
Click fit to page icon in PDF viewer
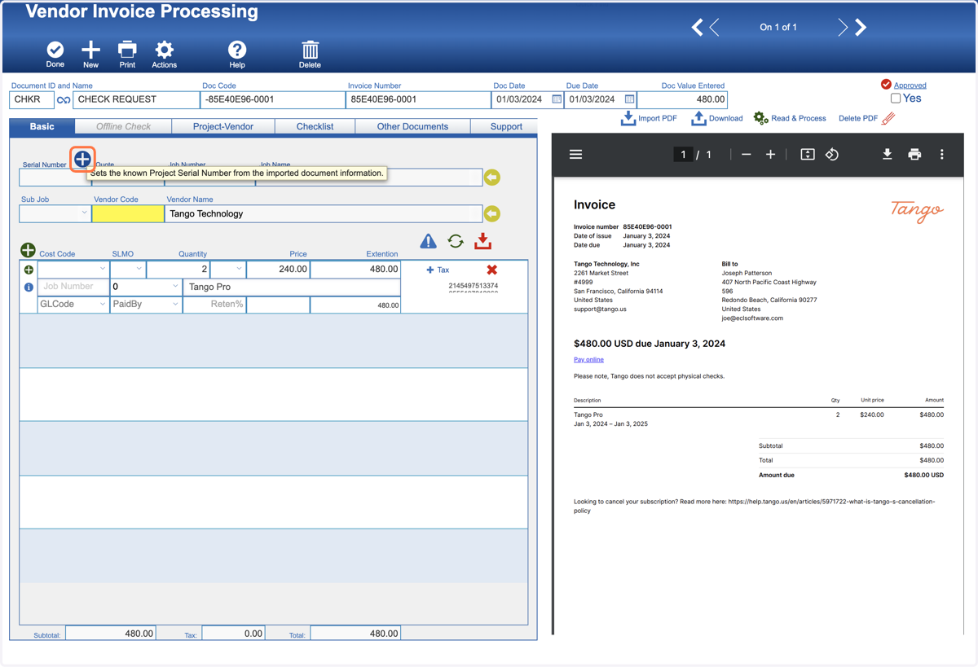pyautogui.click(x=807, y=154)
